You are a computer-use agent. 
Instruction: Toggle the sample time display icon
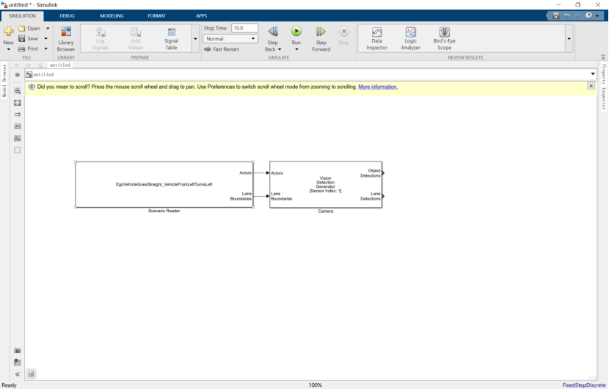point(18,114)
